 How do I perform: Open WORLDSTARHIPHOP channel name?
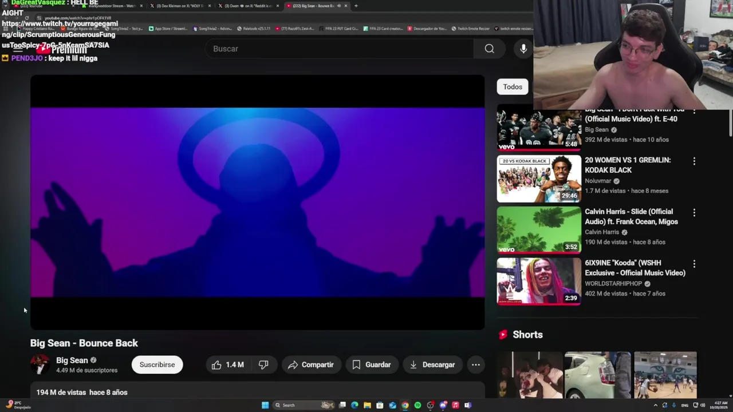click(613, 283)
